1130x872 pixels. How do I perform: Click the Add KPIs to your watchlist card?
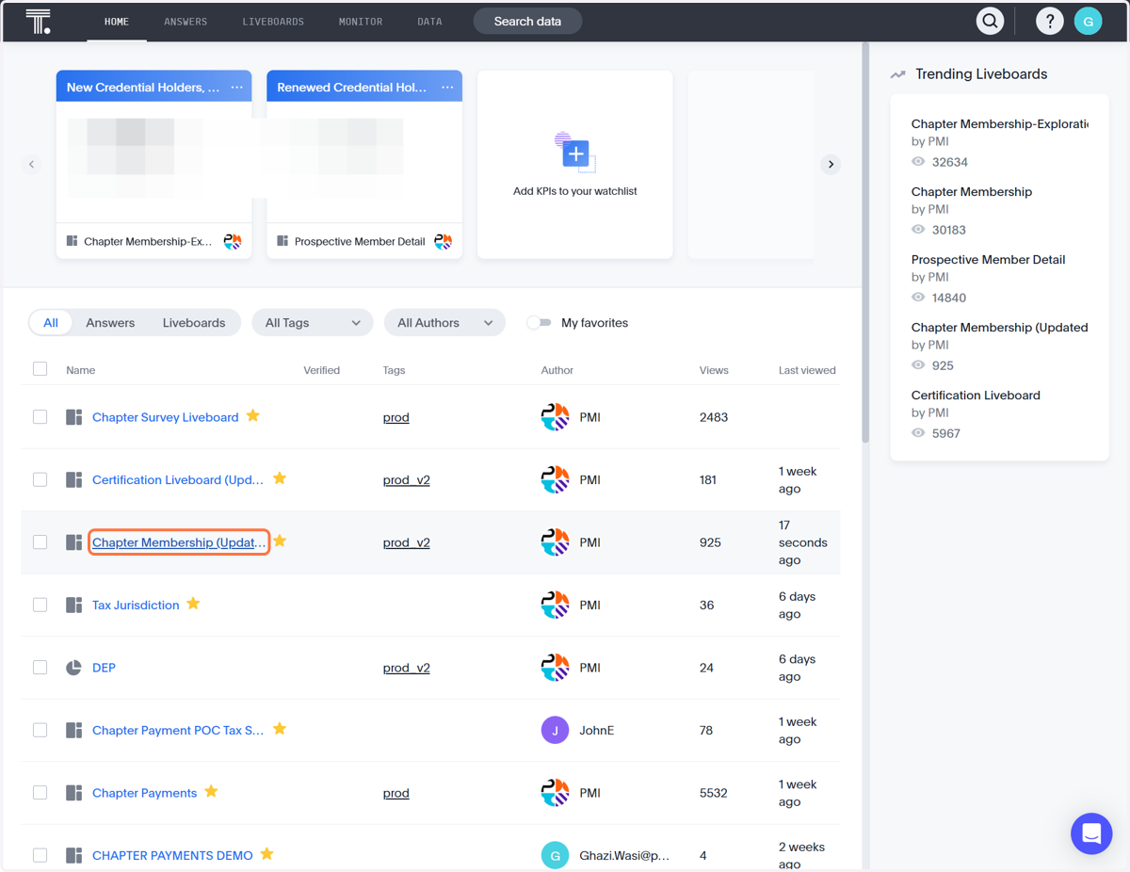pyautogui.click(x=574, y=164)
